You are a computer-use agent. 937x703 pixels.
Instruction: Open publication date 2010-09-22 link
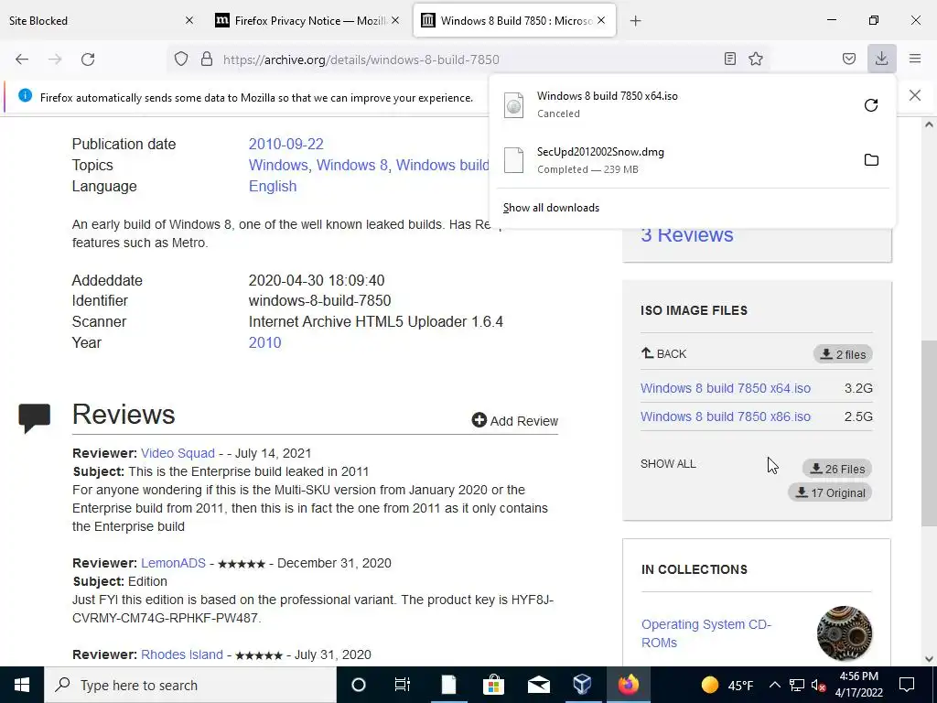(285, 144)
